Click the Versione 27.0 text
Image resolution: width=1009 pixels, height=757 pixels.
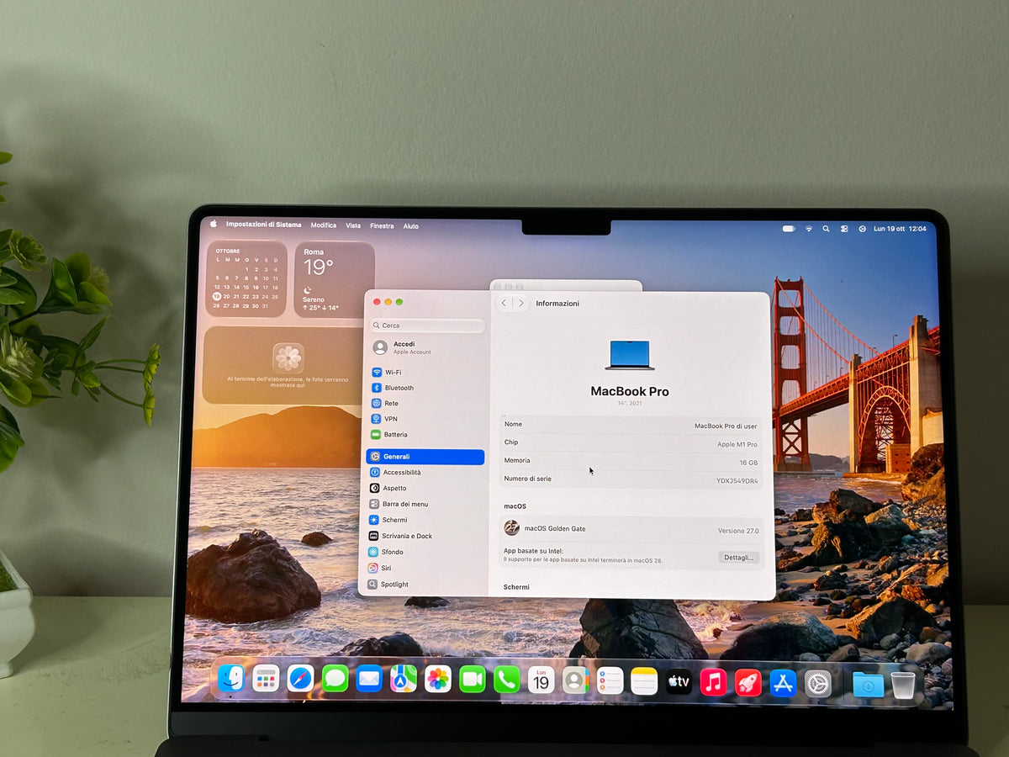[x=738, y=531]
